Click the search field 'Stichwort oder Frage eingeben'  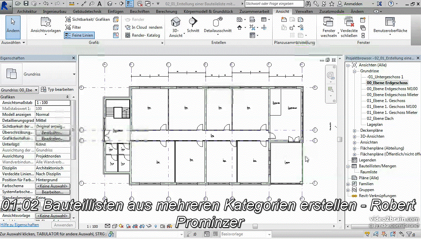tap(274, 4)
